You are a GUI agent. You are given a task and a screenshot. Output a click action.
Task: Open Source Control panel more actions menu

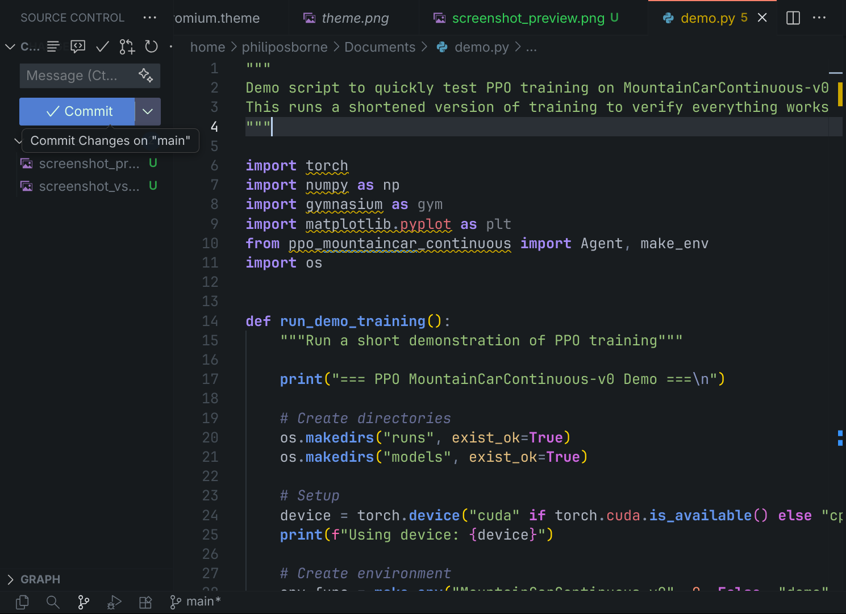[x=150, y=18]
